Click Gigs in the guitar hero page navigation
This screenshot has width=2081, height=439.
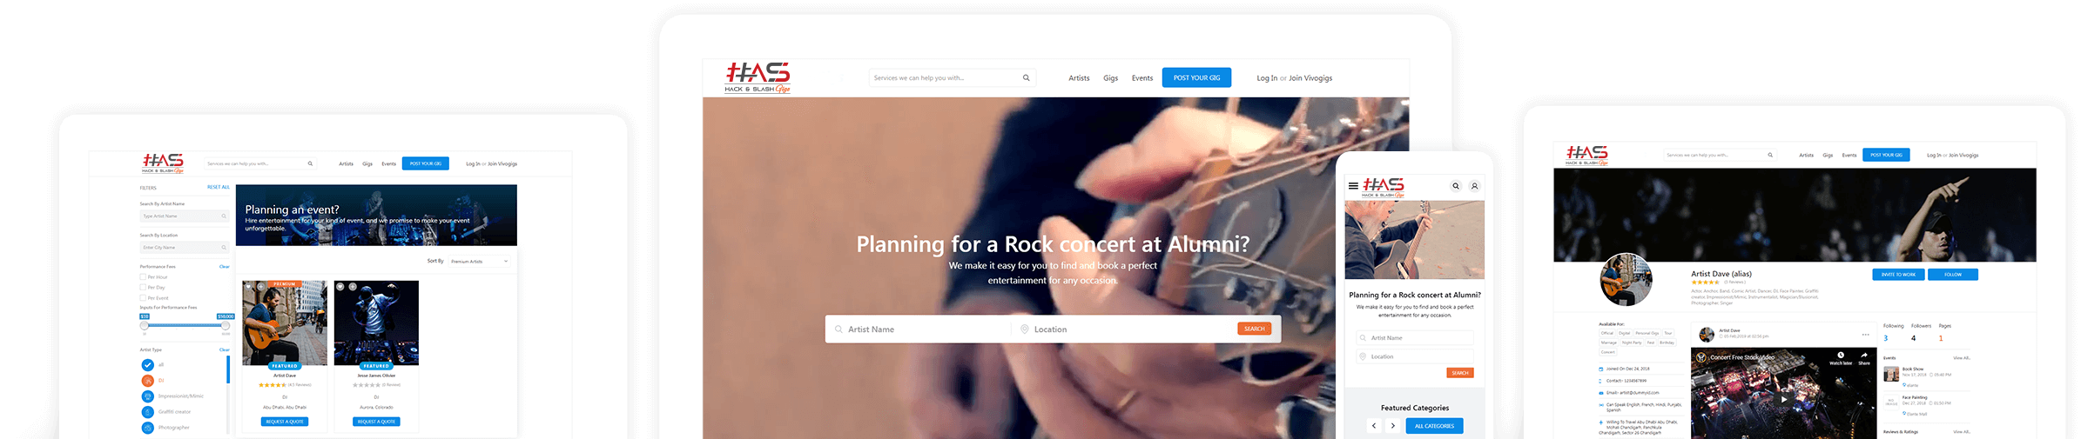tap(1110, 78)
